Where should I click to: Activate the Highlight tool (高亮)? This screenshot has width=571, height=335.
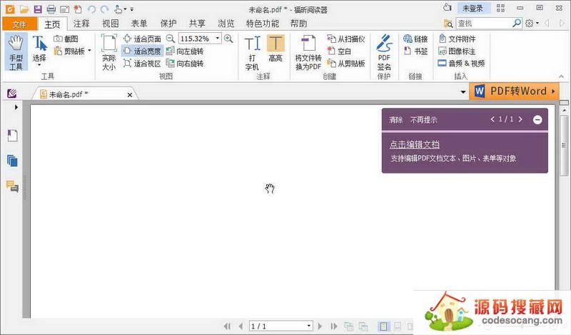tap(276, 51)
